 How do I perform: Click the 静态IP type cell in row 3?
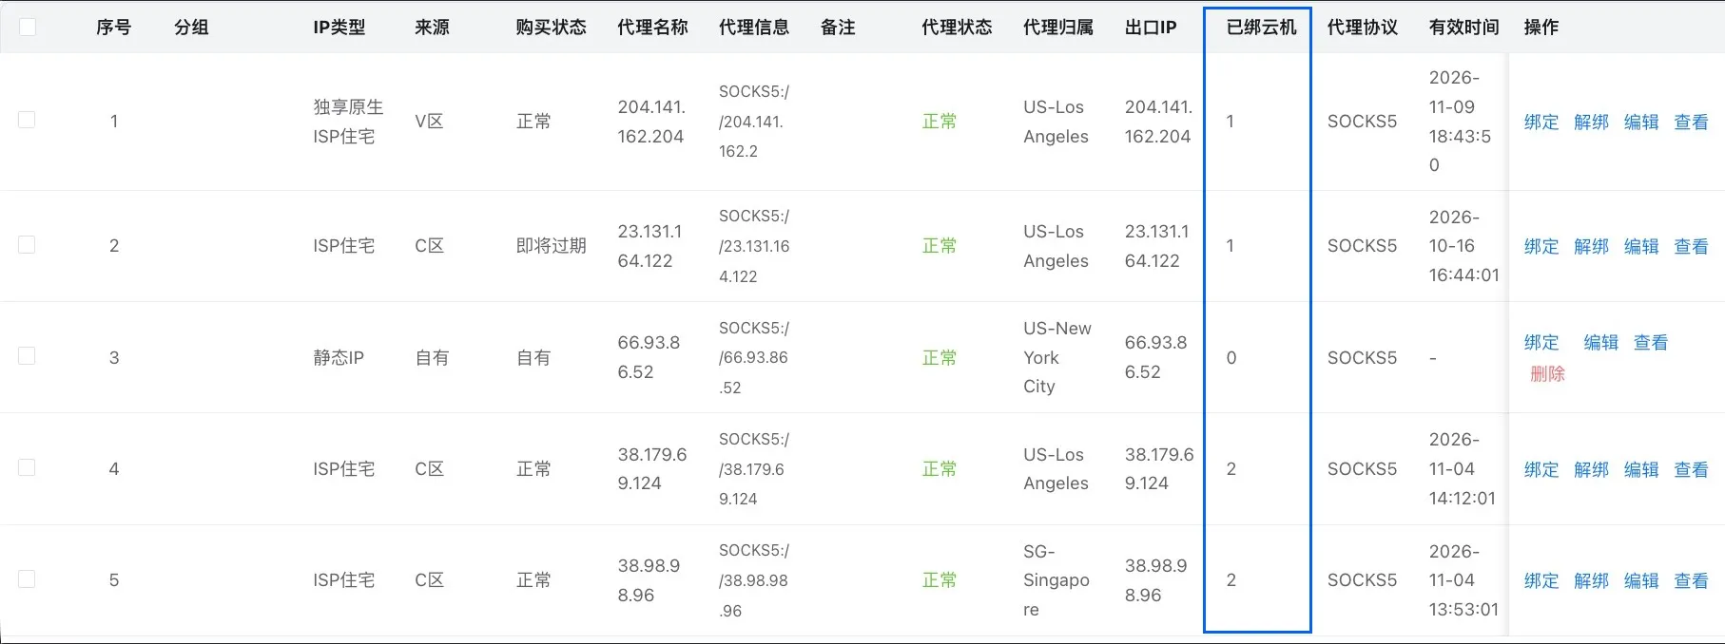click(x=339, y=357)
